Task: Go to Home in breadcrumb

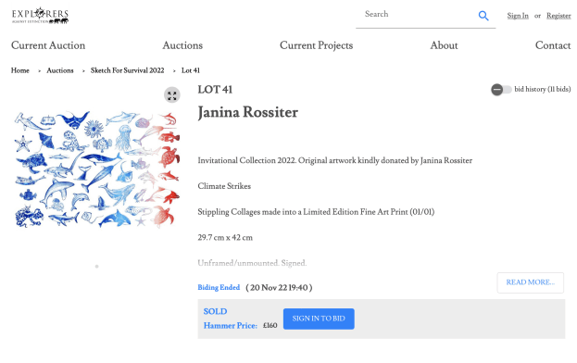Action: 20,70
